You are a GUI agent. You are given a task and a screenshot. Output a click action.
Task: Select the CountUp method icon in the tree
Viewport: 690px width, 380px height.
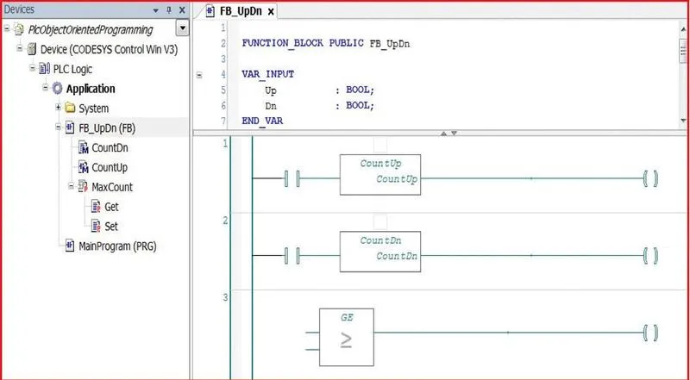pos(84,167)
